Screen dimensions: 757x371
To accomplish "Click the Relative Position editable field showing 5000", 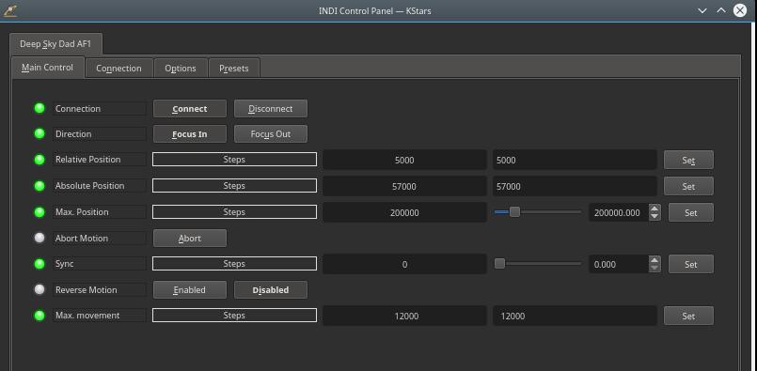I will pyautogui.click(x=575, y=161).
